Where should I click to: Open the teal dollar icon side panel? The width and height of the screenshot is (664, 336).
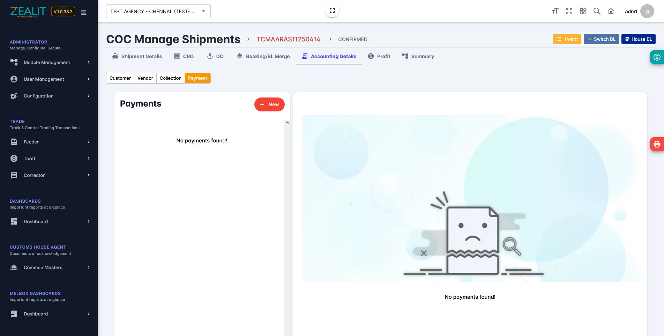pyautogui.click(x=657, y=57)
